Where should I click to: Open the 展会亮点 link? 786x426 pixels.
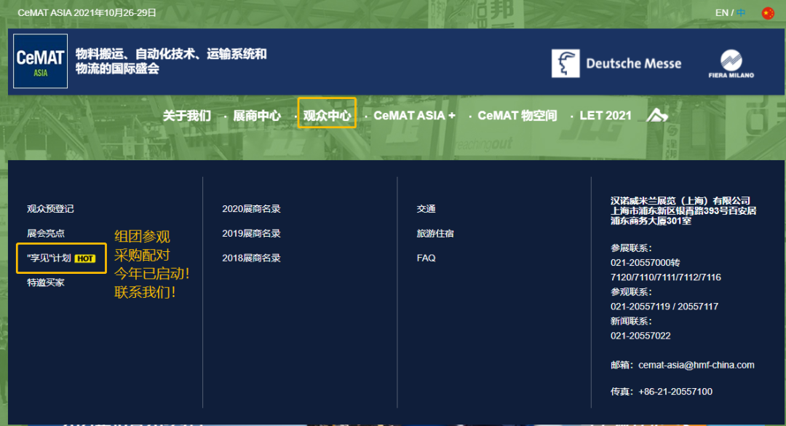[46, 234]
